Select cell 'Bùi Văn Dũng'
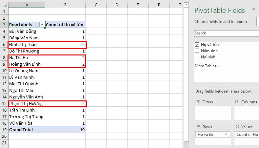The image size is (259, 148). (27, 31)
